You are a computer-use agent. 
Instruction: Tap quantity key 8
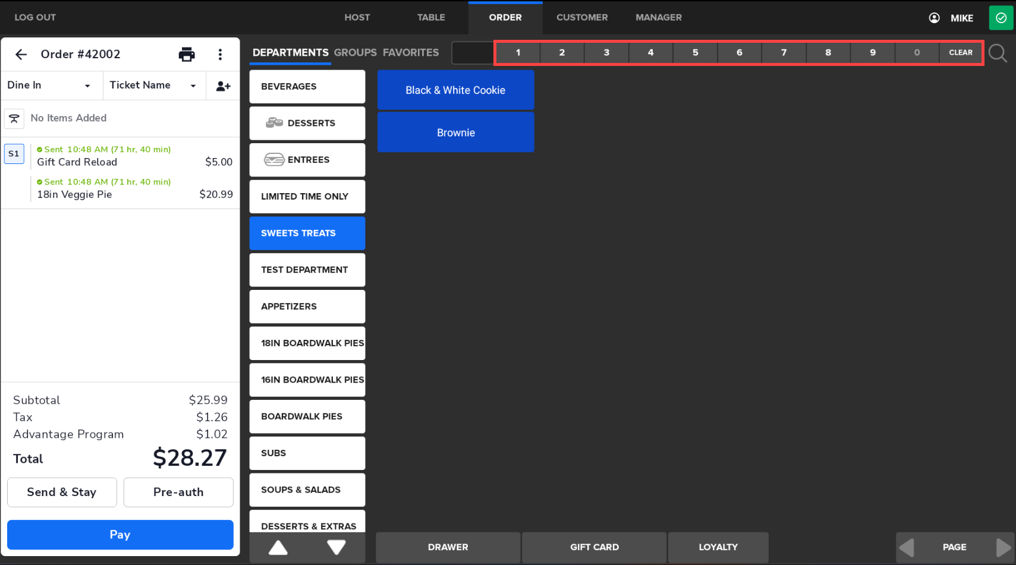[828, 53]
